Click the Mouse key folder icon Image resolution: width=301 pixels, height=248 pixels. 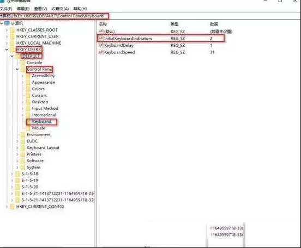point(28,128)
